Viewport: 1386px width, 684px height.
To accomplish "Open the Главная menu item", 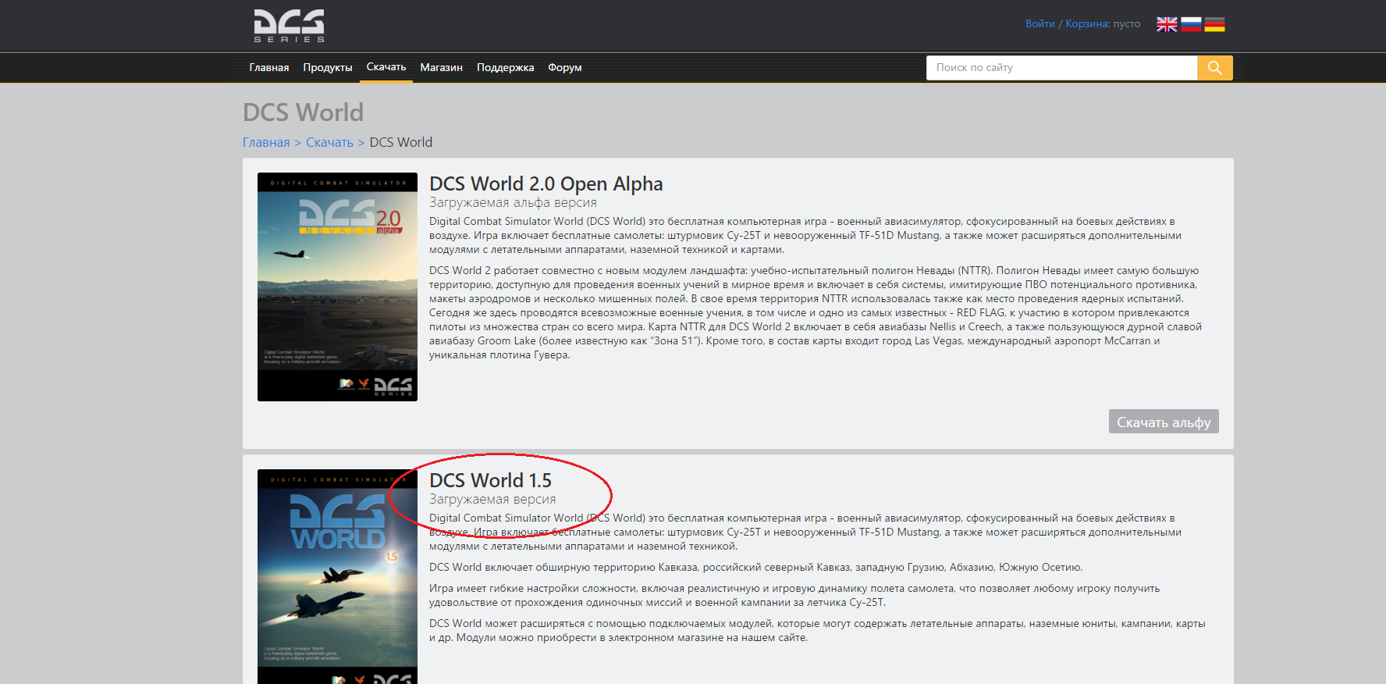I will coord(269,68).
